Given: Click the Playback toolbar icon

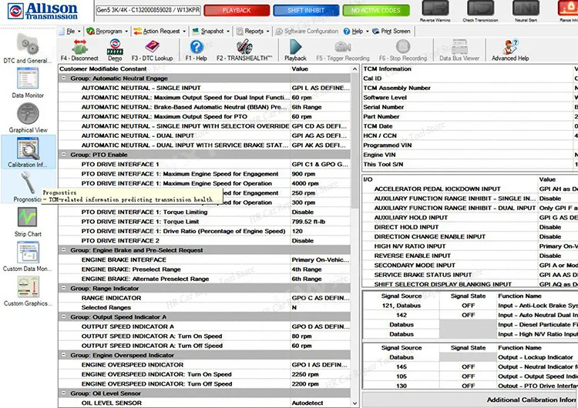Looking at the screenshot, I should tap(295, 47).
